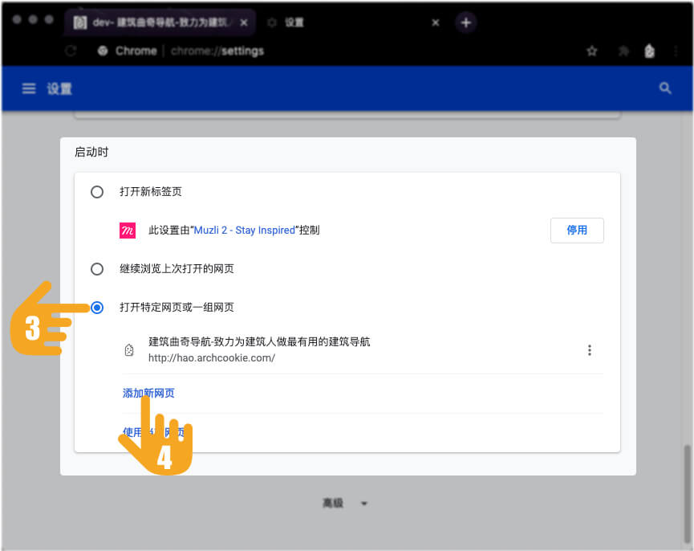Close the 设置 tab
The height and width of the screenshot is (551, 694).
pyautogui.click(x=436, y=22)
